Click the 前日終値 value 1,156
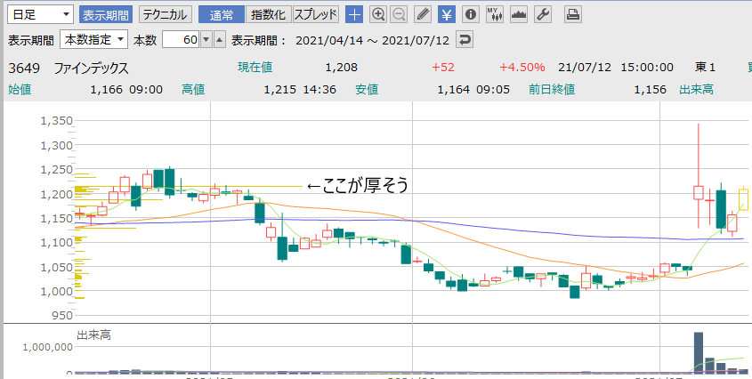 (651, 90)
